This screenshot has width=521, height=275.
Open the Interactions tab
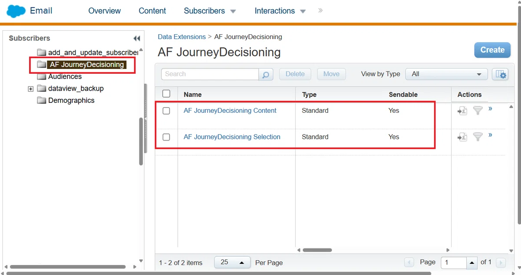(x=275, y=11)
